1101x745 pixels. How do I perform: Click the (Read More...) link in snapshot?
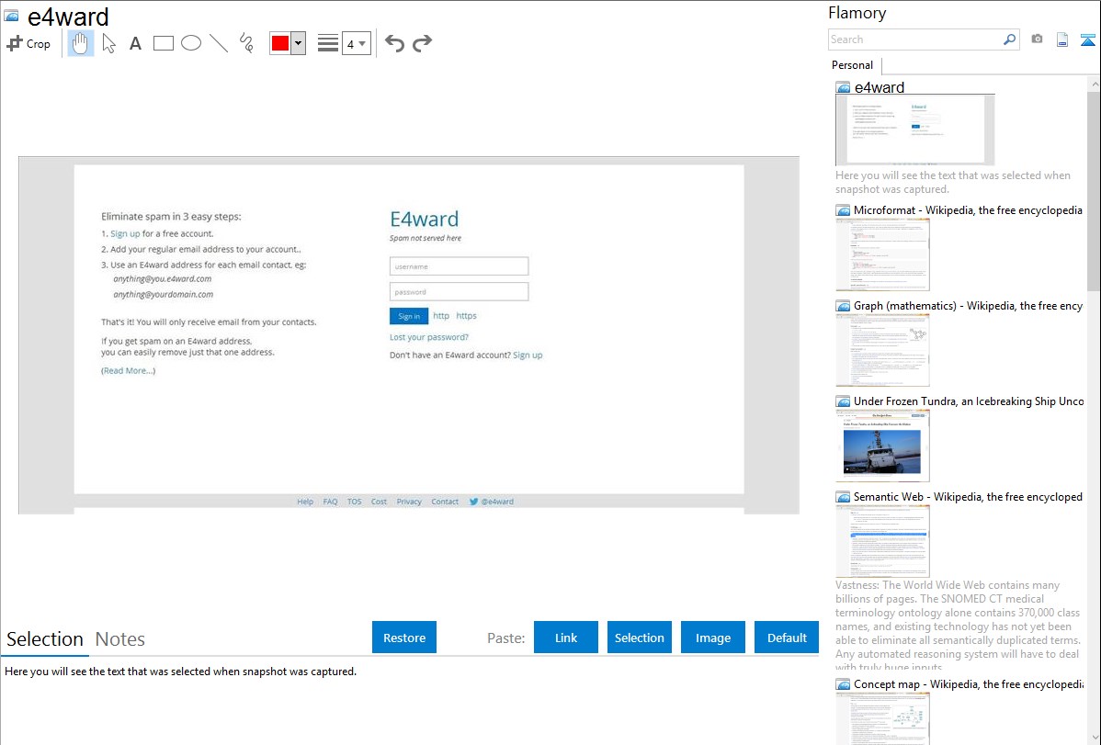pyautogui.click(x=129, y=371)
